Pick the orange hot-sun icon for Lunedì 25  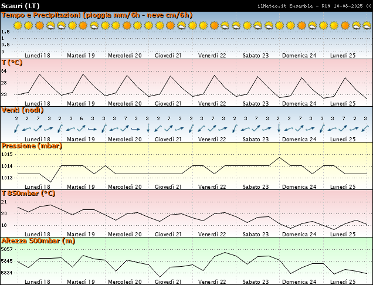click(345, 25)
